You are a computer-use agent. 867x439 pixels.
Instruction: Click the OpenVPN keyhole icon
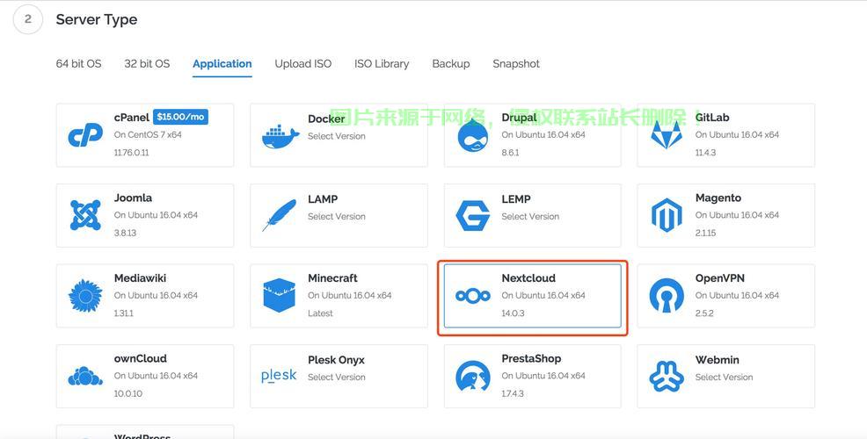tap(667, 295)
